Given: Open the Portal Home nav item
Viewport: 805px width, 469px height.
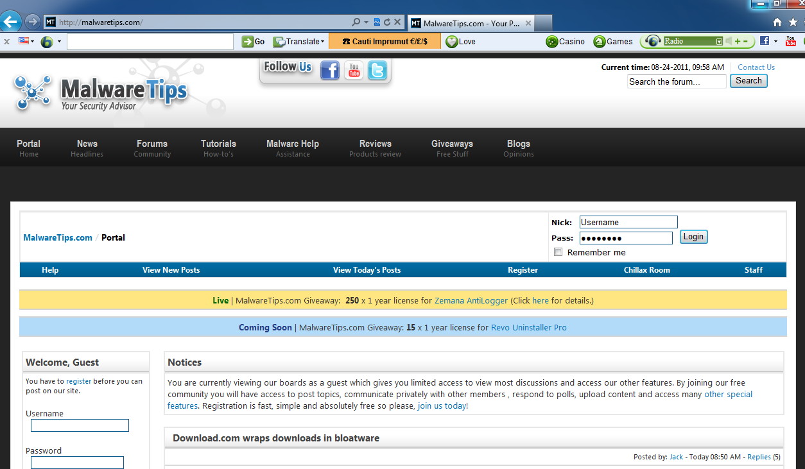Looking at the screenshot, I should [x=28, y=148].
